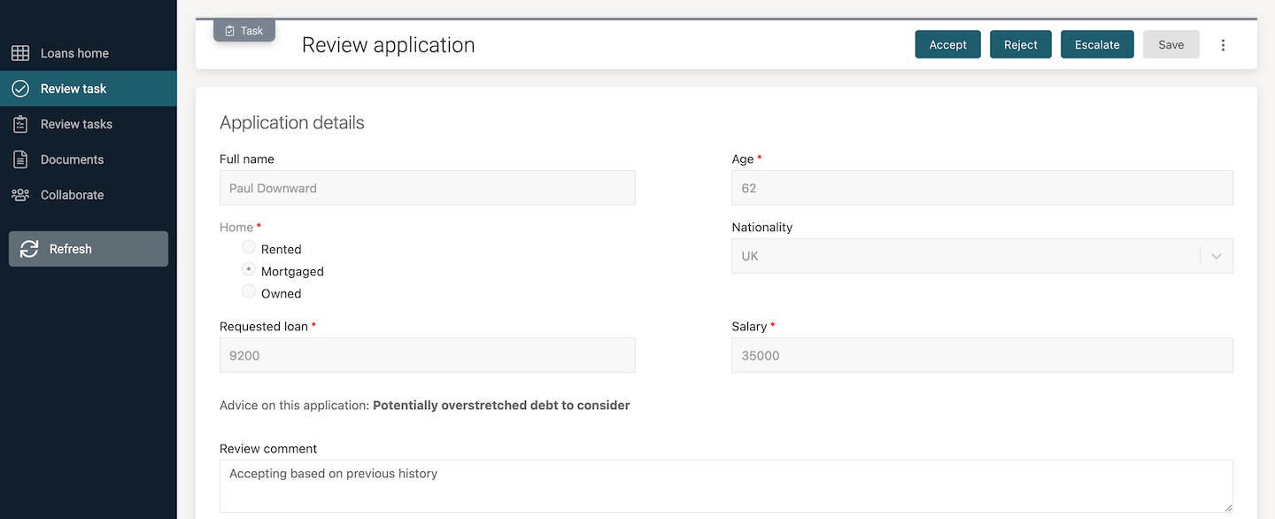
Task: Click the Full name input field
Action: pos(427,188)
